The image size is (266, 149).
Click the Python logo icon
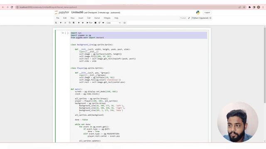click(x=198, y=12)
